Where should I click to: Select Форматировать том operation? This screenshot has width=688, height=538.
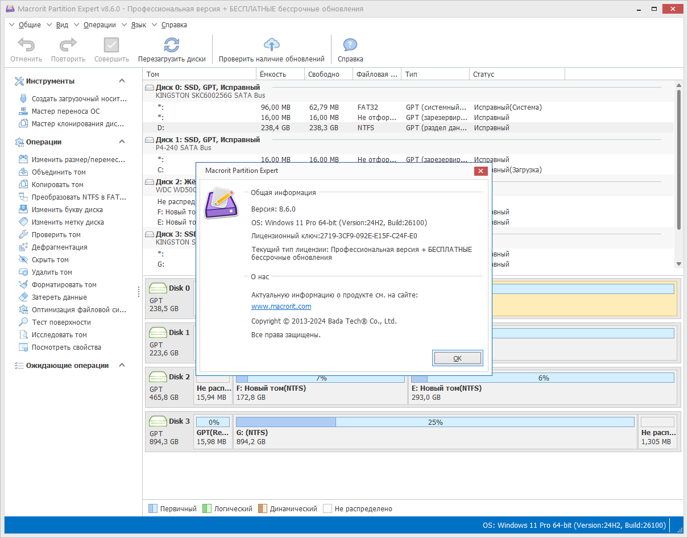click(57, 284)
